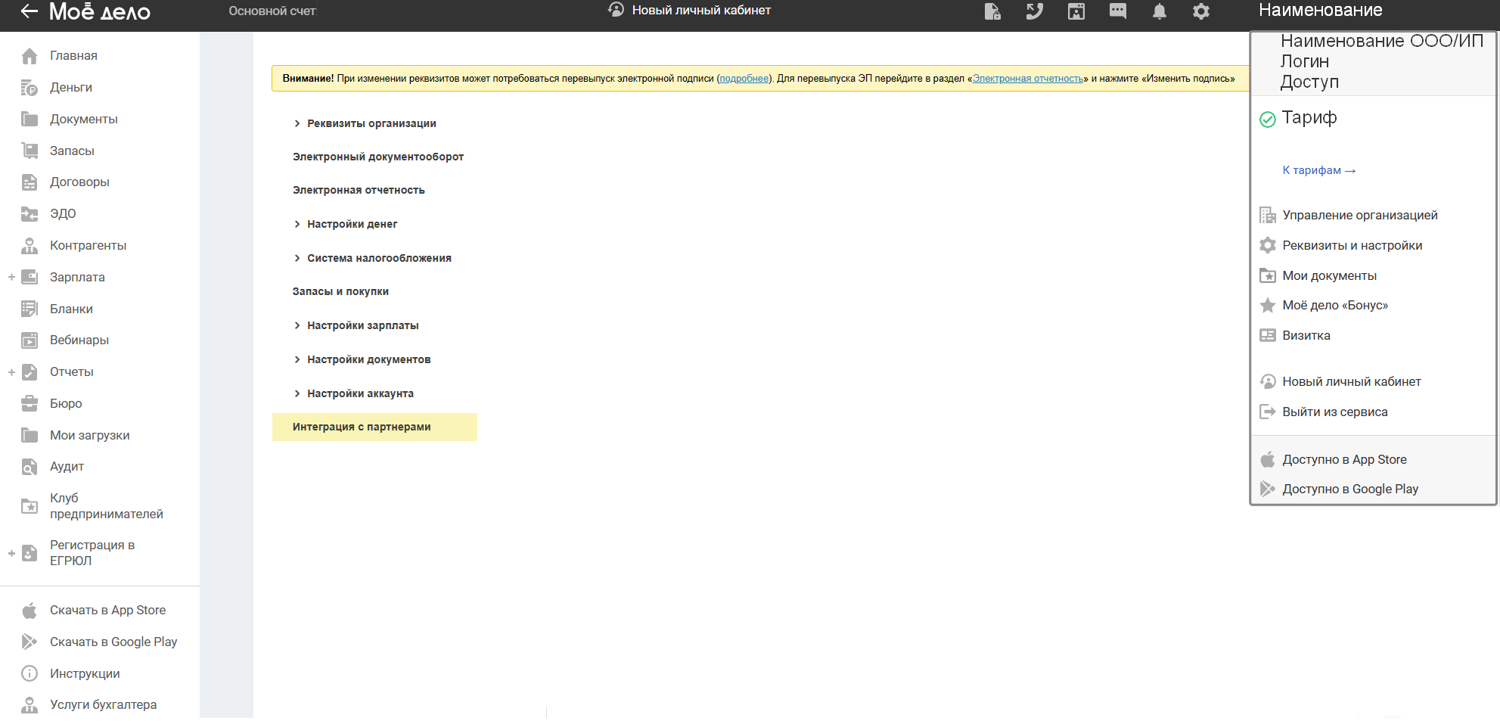This screenshot has width=1500, height=721.
Task: Select the Бюро briefcase icon in the sidebar
Action: pos(30,404)
